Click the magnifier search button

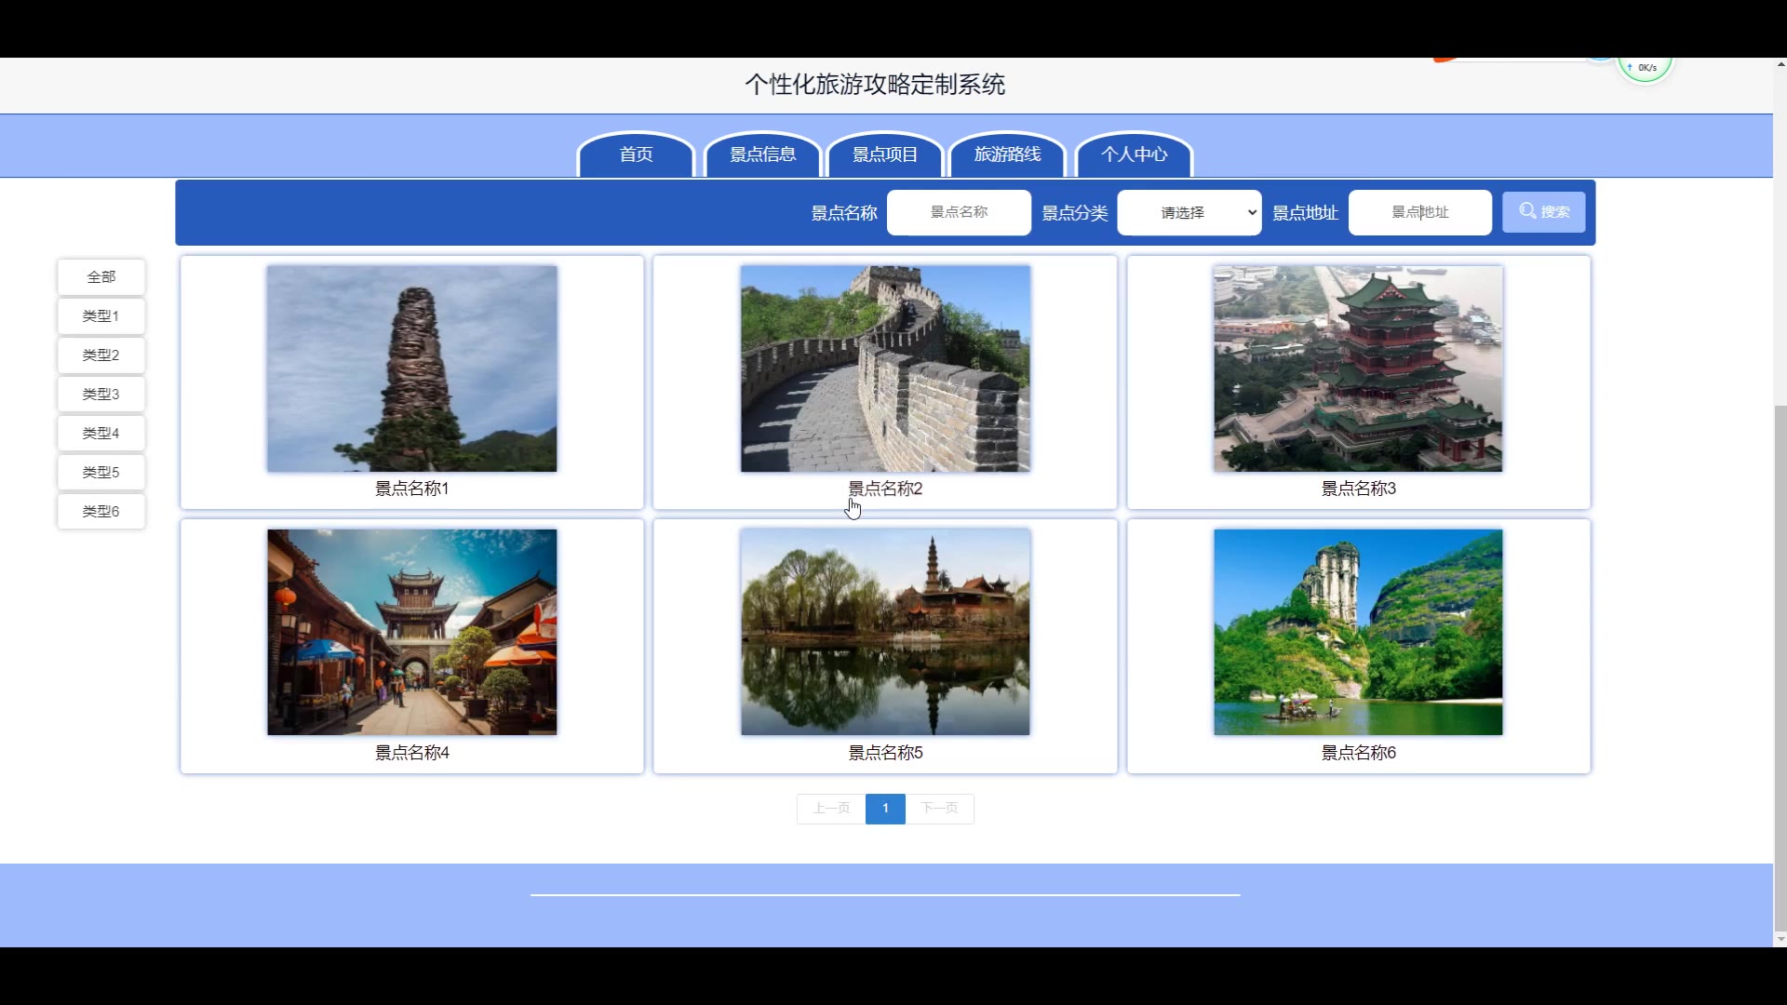coord(1543,212)
